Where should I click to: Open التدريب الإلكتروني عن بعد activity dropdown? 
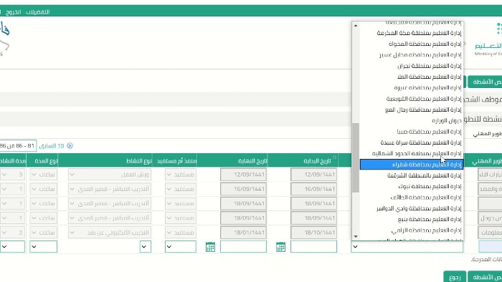click(110, 233)
